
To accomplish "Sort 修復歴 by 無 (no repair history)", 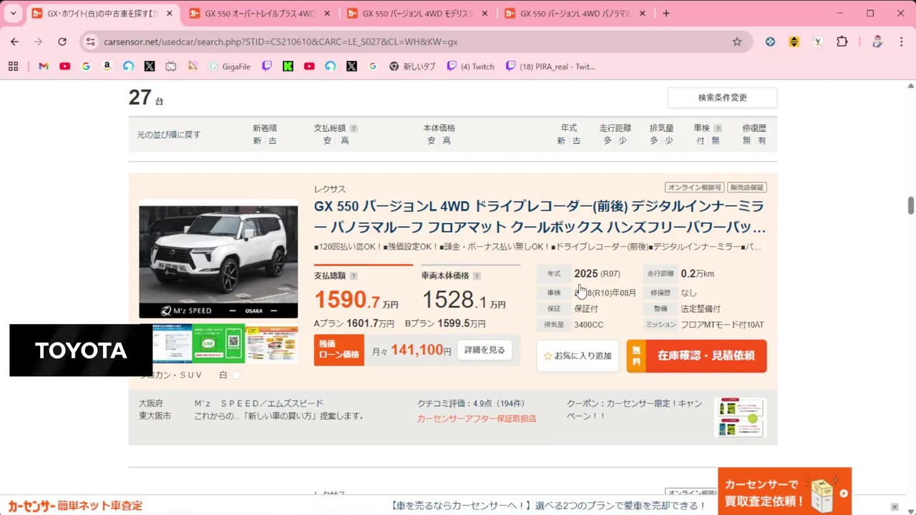I will tap(746, 141).
